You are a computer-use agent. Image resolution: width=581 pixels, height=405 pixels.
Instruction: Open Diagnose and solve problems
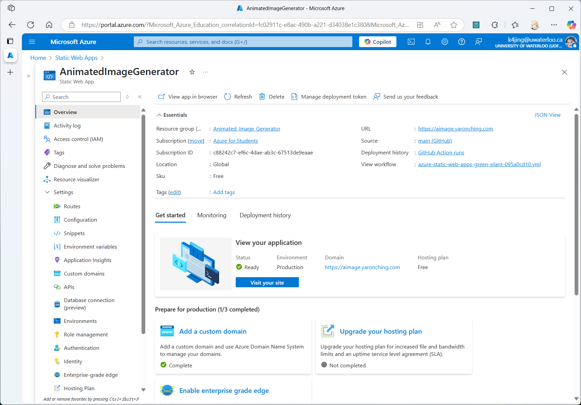(x=88, y=166)
